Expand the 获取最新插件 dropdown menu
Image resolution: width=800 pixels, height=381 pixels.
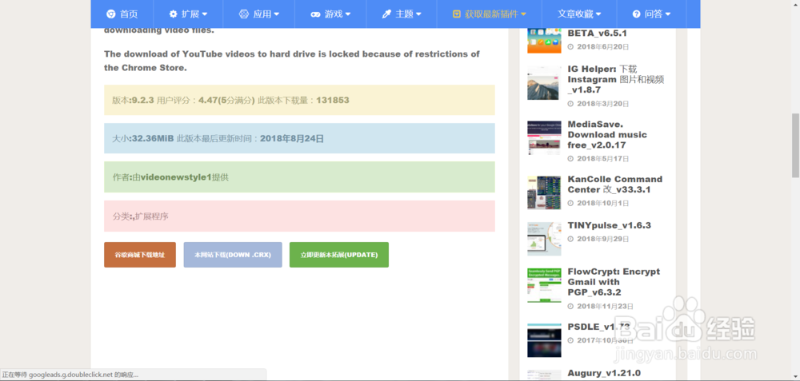(490, 14)
